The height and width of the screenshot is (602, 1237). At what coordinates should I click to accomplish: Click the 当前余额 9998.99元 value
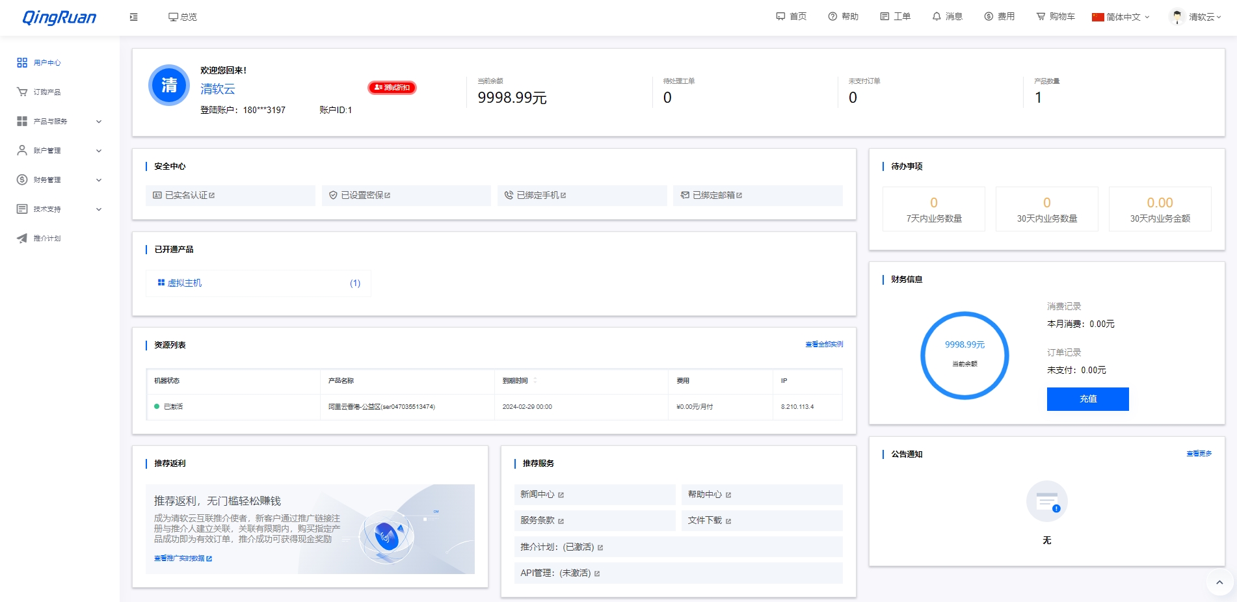[512, 98]
